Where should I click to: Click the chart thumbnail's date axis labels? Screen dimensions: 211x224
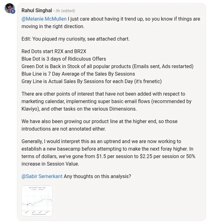point(37,212)
